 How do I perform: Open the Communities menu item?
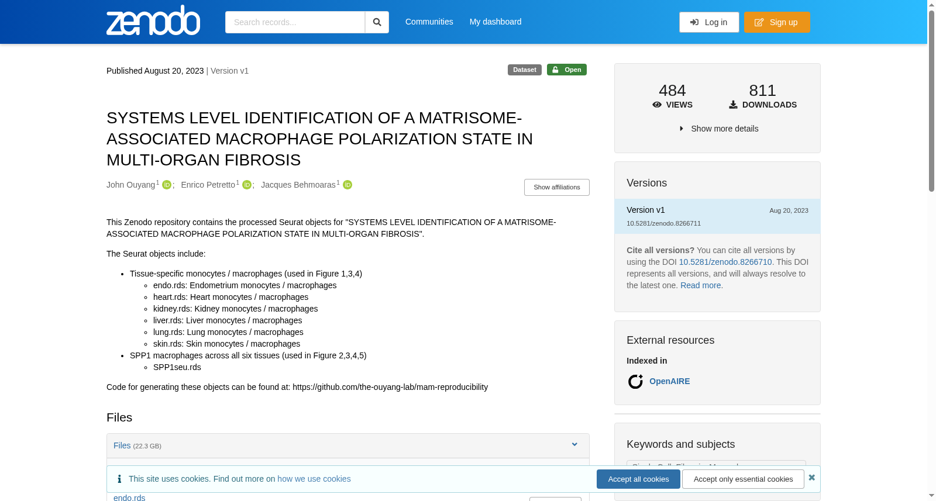(x=429, y=22)
